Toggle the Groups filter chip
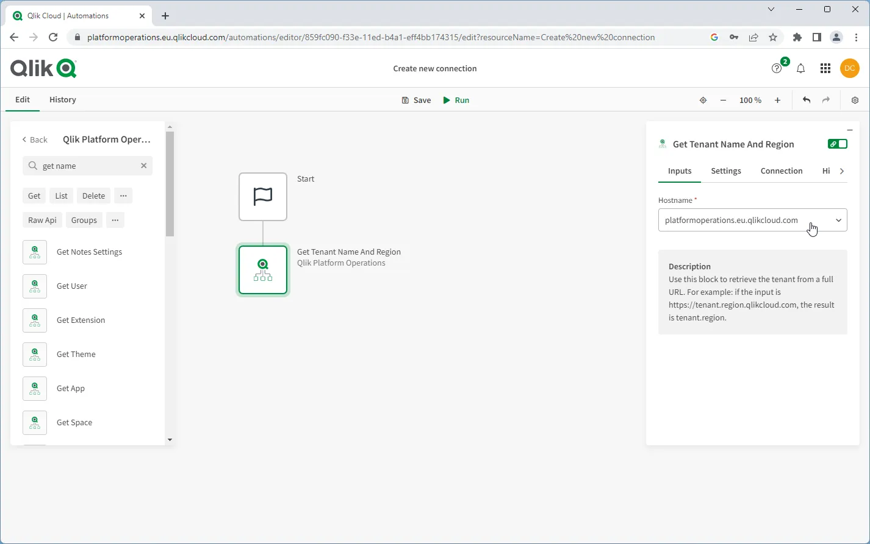 84,220
